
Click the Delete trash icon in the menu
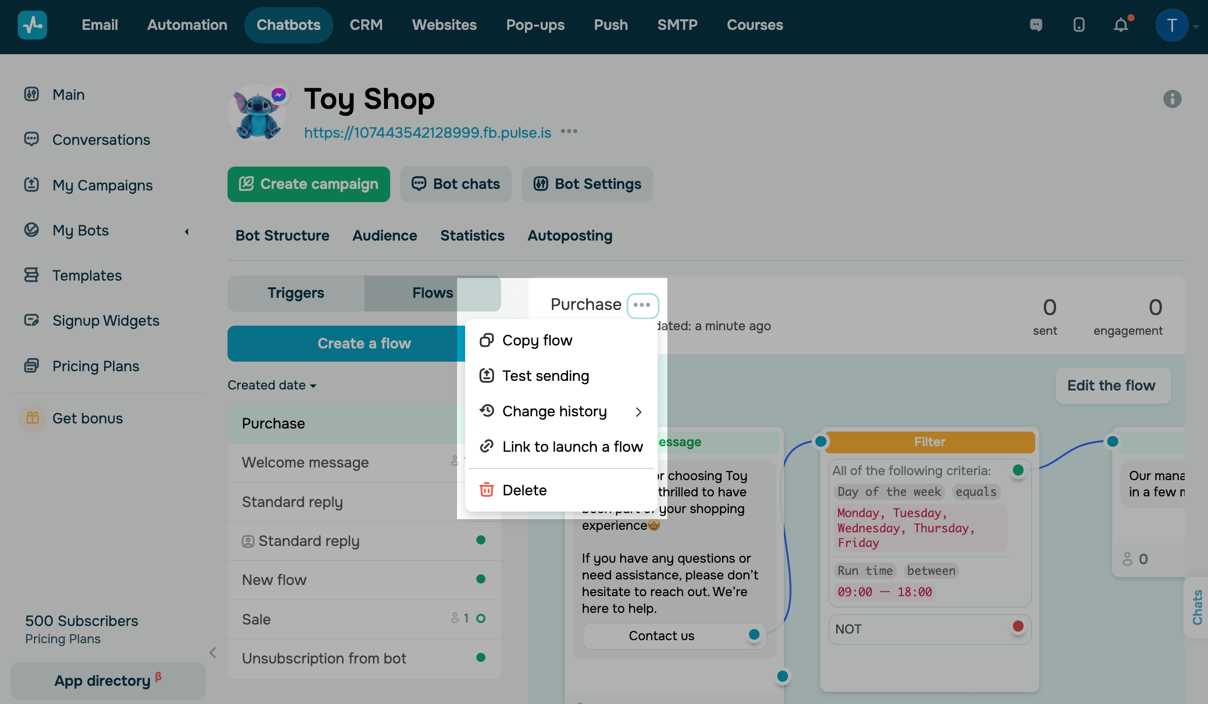tap(486, 489)
